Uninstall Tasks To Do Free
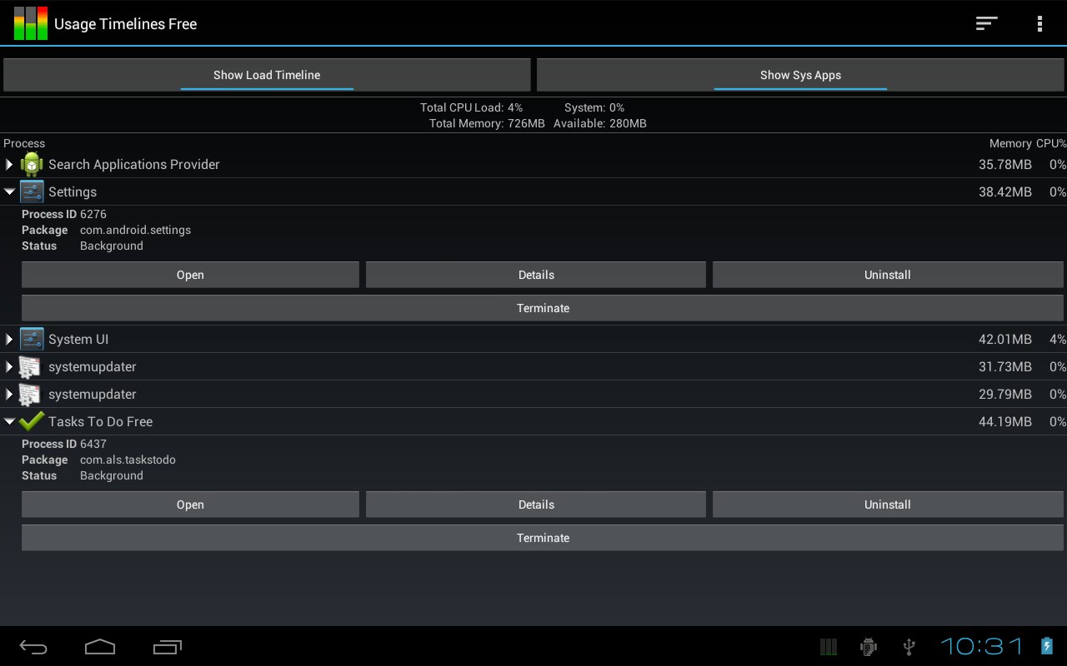1067x666 pixels. 888,504
